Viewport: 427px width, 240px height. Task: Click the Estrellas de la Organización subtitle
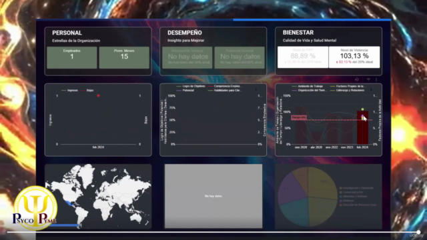coord(76,41)
